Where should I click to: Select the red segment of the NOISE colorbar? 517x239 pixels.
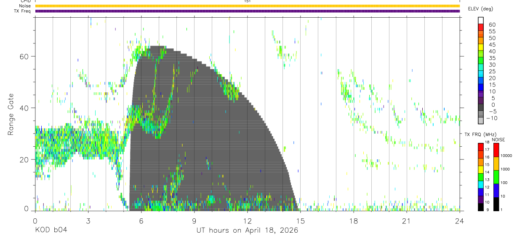click(x=496, y=150)
